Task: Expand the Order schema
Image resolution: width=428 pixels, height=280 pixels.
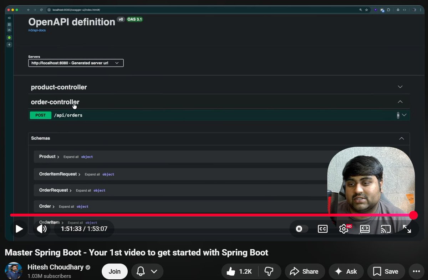Action: click(x=47, y=206)
